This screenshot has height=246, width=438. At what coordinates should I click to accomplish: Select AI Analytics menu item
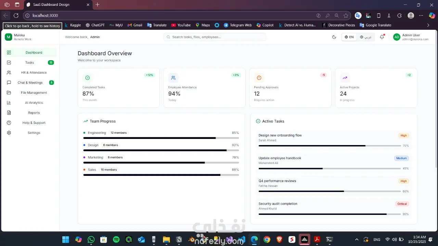[x=30, y=103]
